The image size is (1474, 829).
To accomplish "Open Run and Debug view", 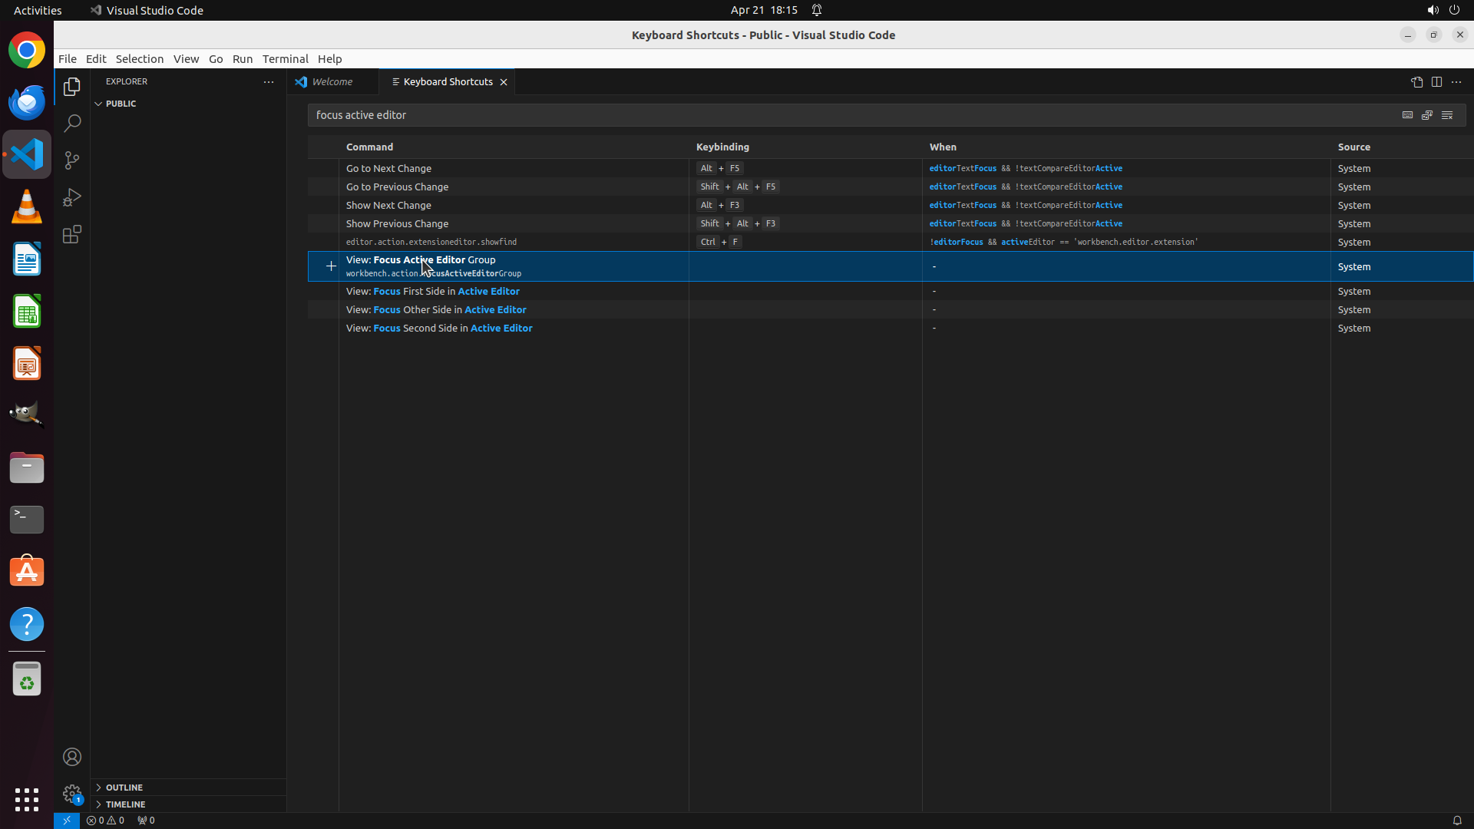I will coord(72,197).
